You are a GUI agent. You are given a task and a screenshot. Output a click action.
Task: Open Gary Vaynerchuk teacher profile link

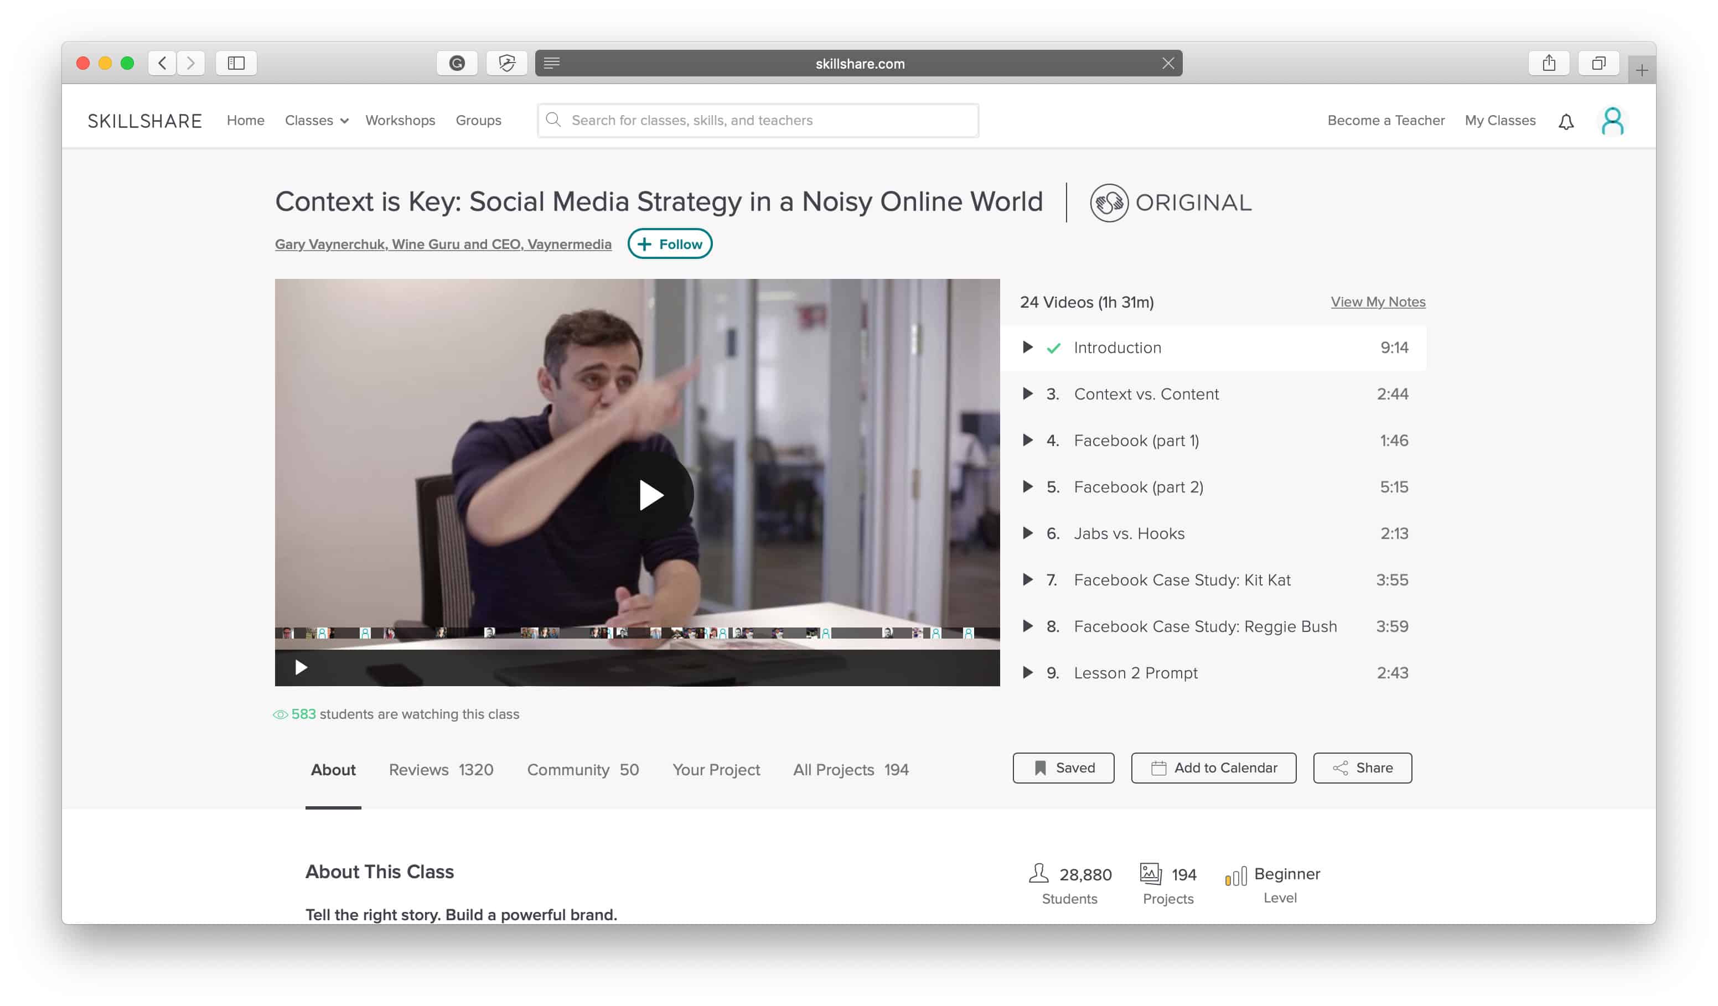click(443, 245)
